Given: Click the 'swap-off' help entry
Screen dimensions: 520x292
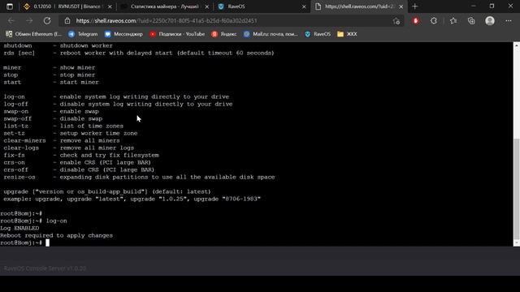Looking at the screenshot, I should 18,118.
